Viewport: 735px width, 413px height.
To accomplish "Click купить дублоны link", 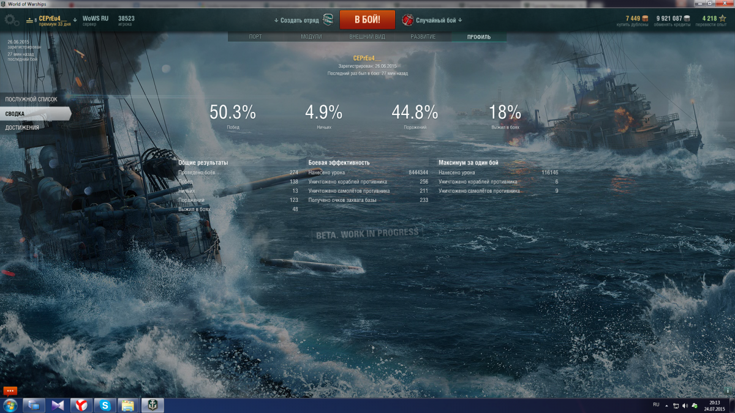I will (x=633, y=24).
